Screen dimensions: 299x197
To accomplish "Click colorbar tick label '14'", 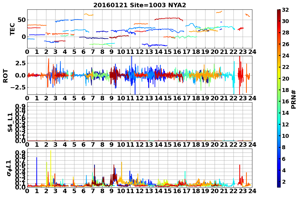I will coord(285,113).
